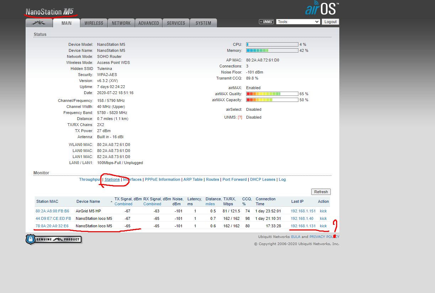Viewport: 435px width, 293px height.
Task: Click RX Signal Combined link
Action: click(x=152, y=204)
